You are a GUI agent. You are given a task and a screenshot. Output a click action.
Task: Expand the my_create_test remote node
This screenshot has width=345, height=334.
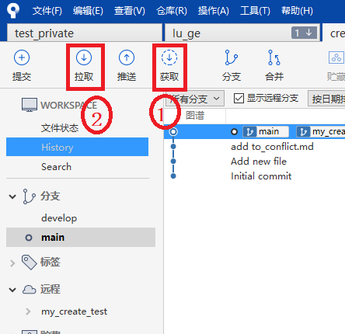(28, 311)
